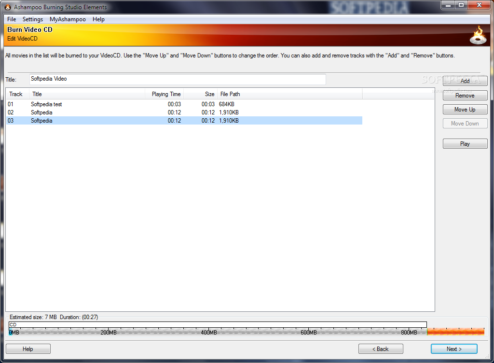This screenshot has height=363, width=494.
Task: Sort by the Title column header
Action: click(x=87, y=94)
